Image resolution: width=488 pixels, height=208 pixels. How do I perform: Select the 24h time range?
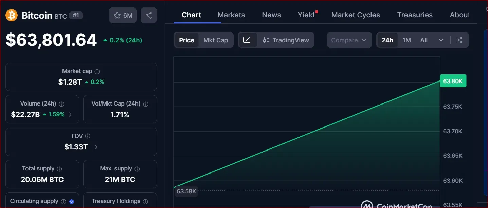pos(387,40)
